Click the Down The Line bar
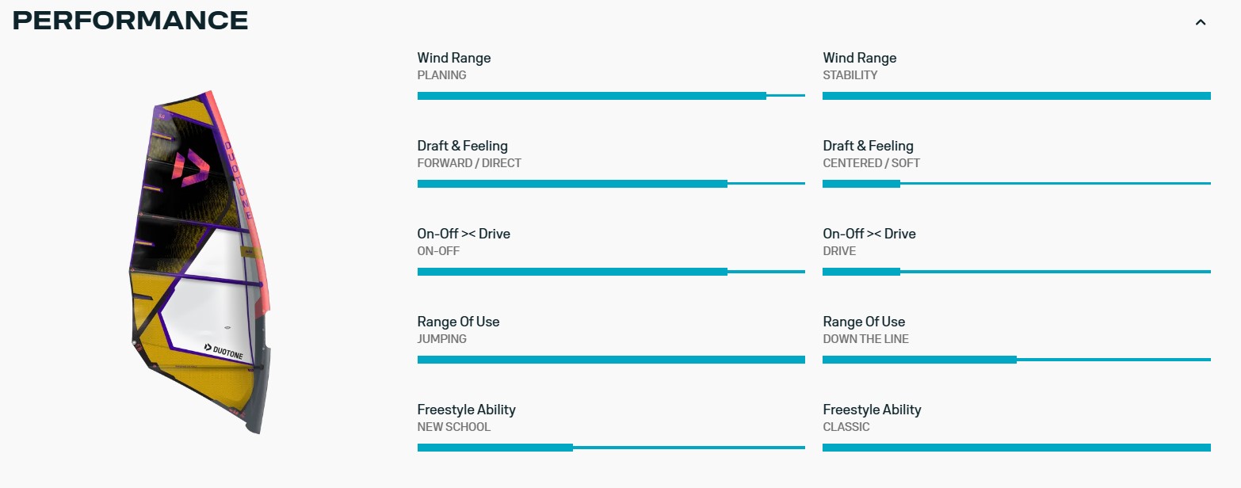 coord(1017,360)
